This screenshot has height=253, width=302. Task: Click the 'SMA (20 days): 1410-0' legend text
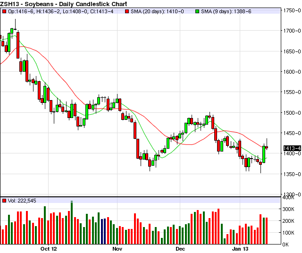[x=157, y=11]
